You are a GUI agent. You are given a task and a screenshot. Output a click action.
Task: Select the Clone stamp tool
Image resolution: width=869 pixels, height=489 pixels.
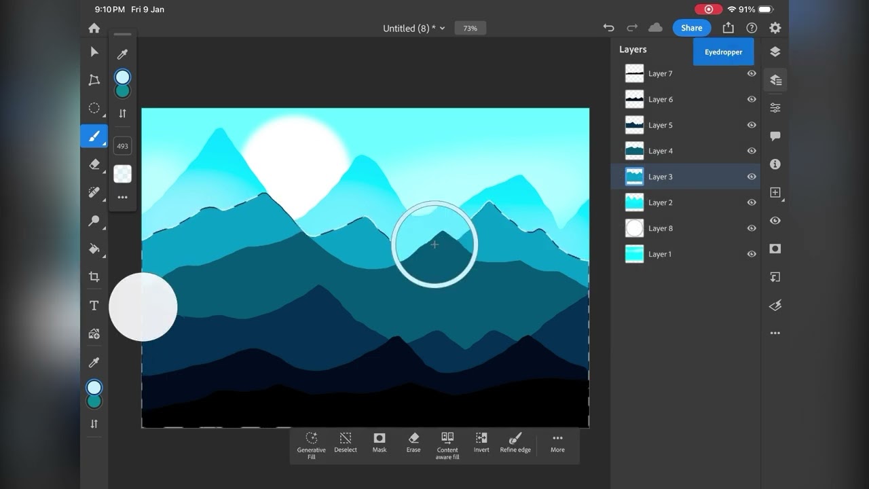[x=94, y=221]
